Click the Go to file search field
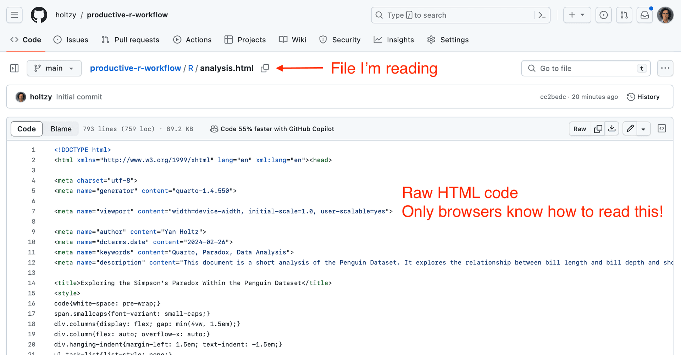 [x=582, y=68]
